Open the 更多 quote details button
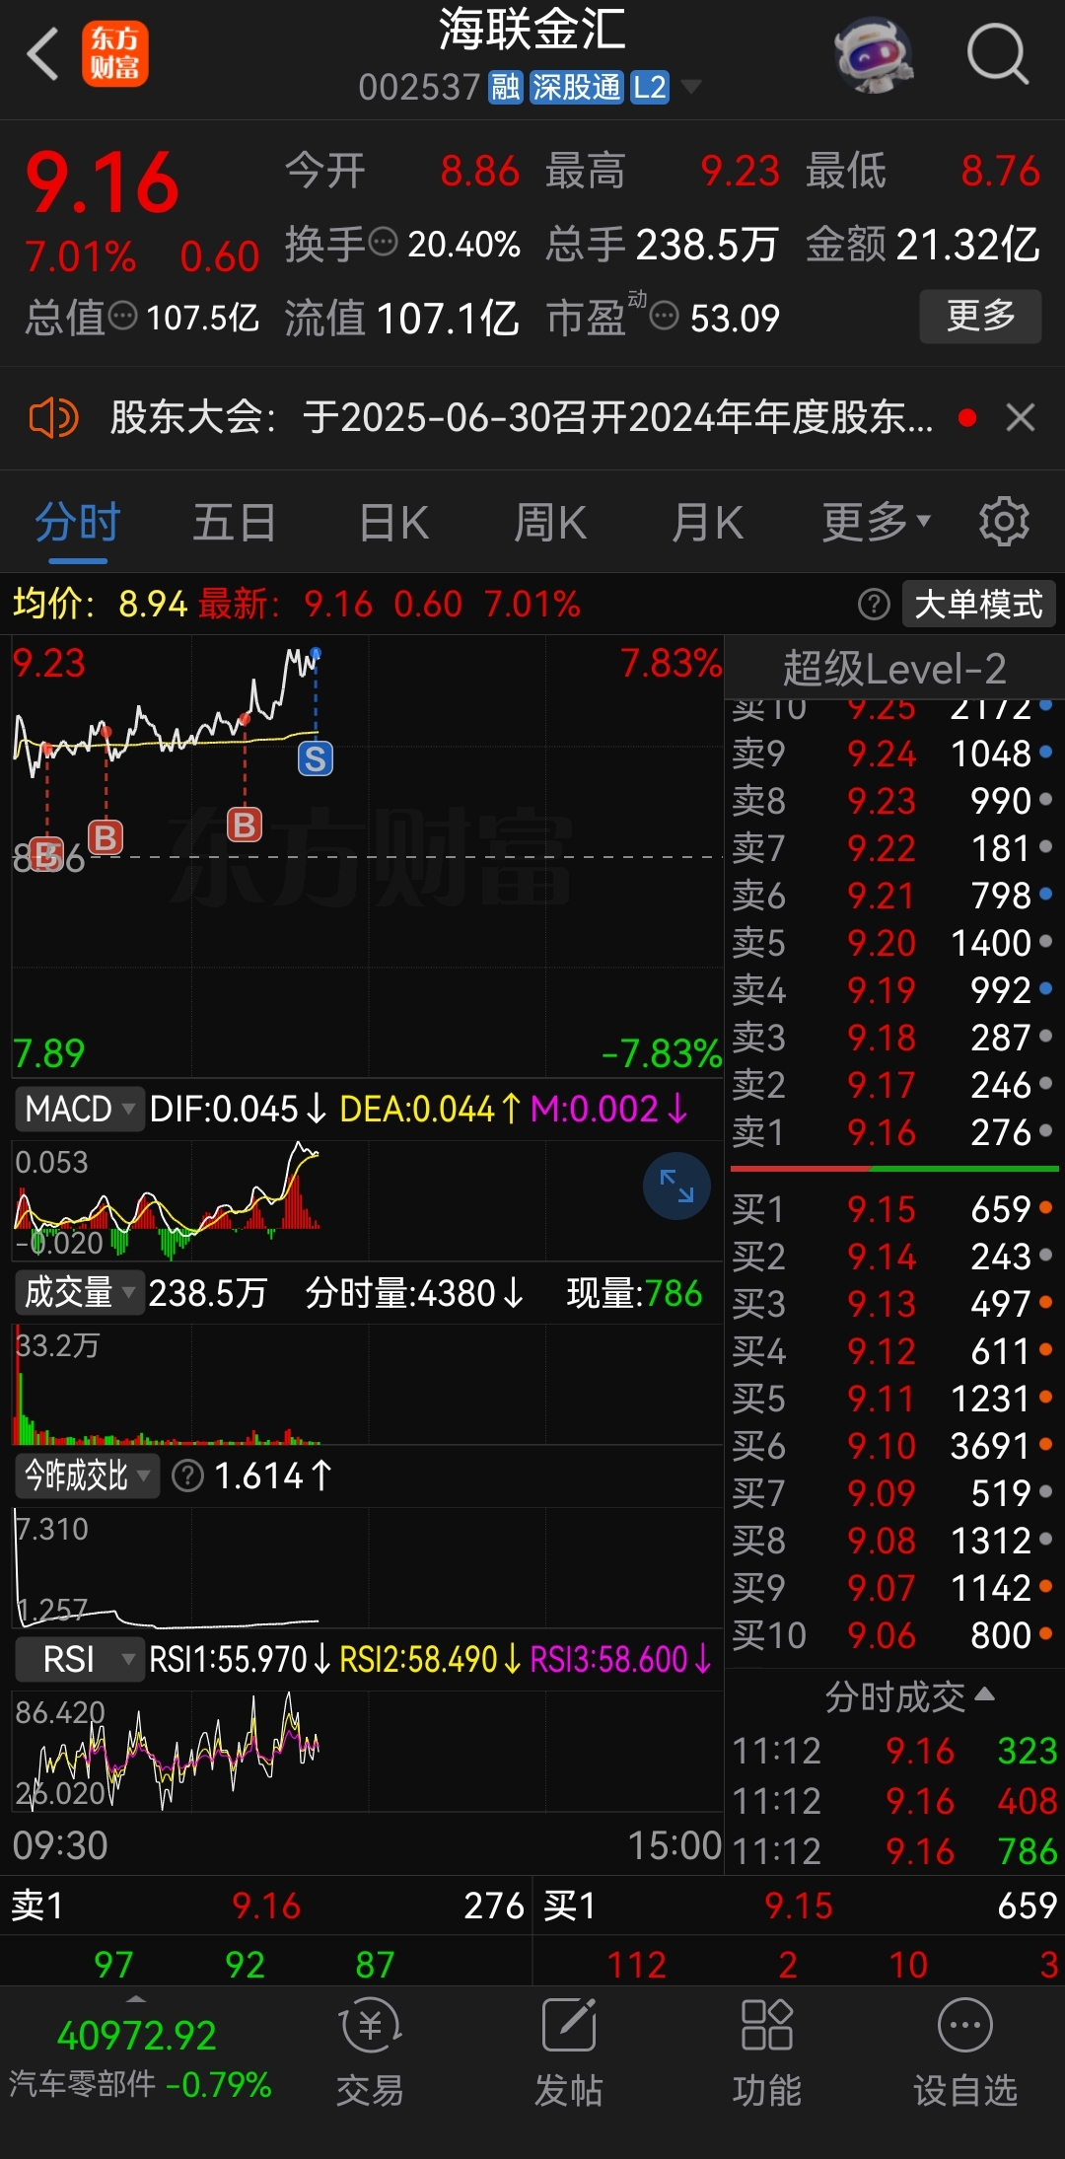This screenshot has width=1065, height=2159. click(980, 316)
